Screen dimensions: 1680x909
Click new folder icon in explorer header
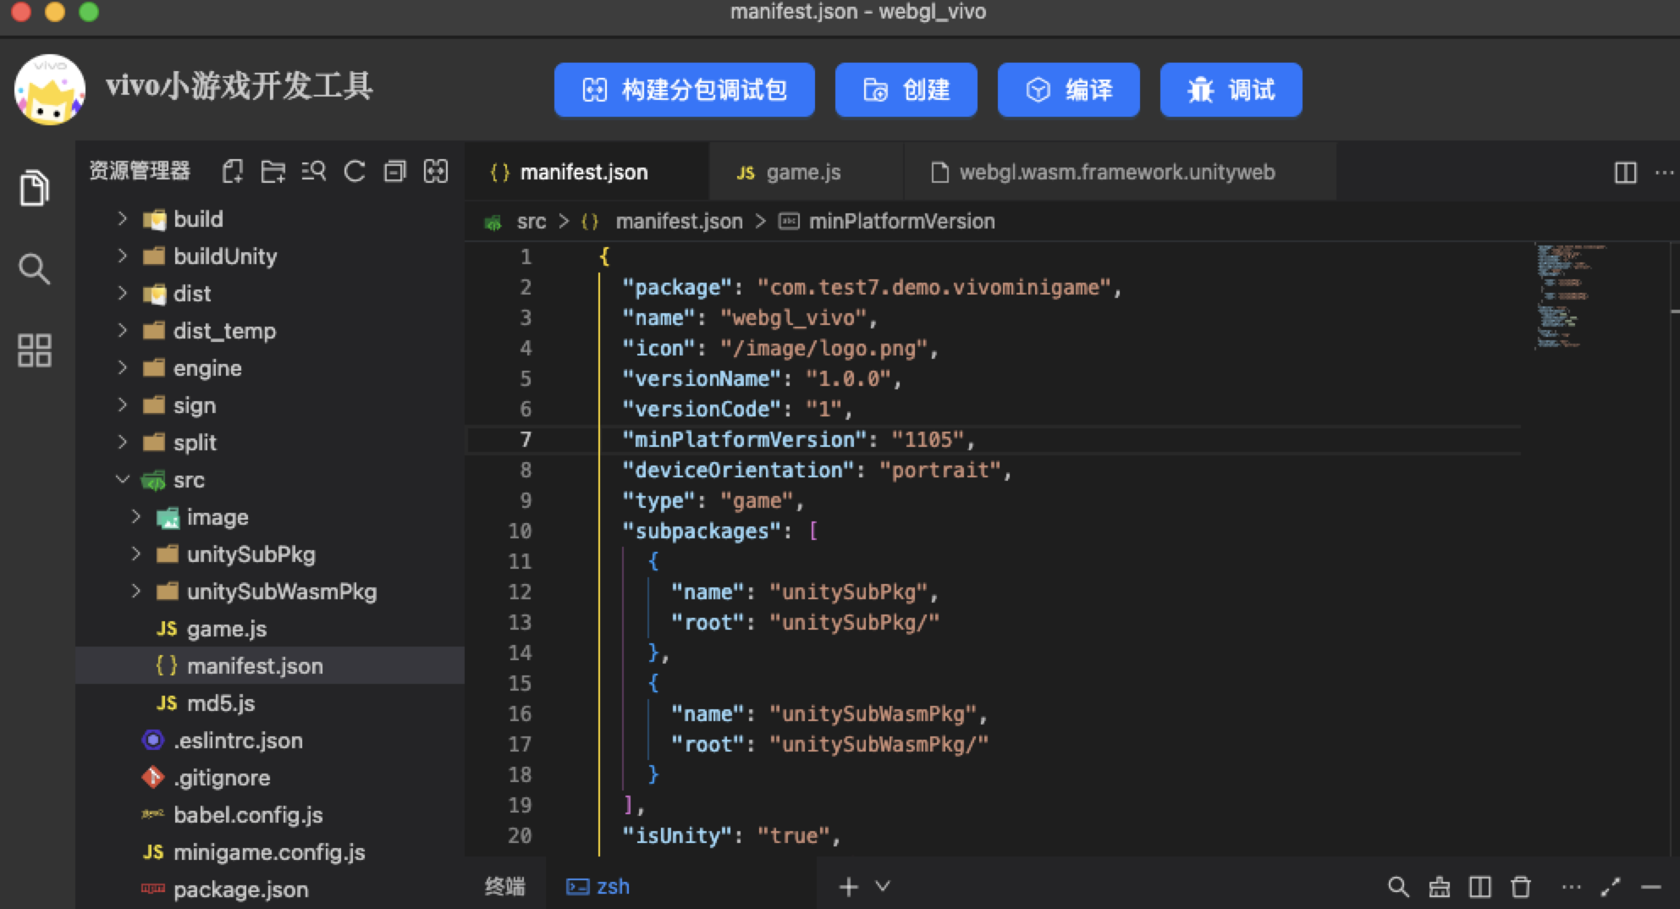(273, 172)
